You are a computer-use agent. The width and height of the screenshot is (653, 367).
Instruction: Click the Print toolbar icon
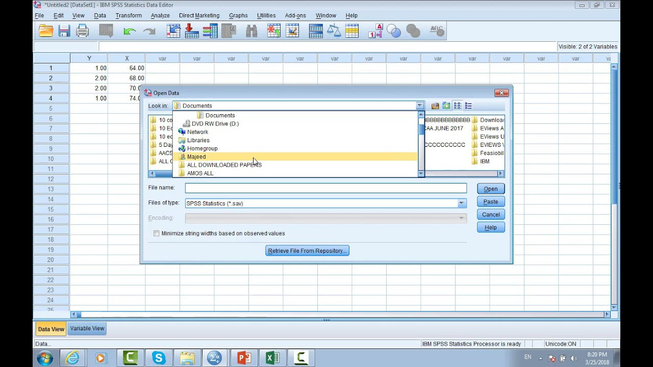pos(82,31)
